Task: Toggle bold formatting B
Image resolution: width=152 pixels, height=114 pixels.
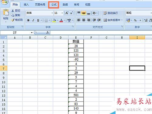Action: coord(28,20)
